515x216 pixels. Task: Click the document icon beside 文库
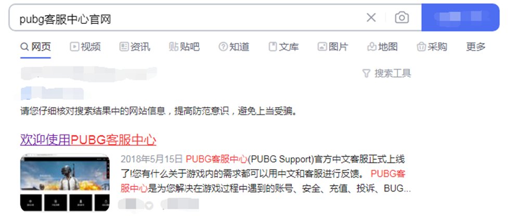pos(273,47)
